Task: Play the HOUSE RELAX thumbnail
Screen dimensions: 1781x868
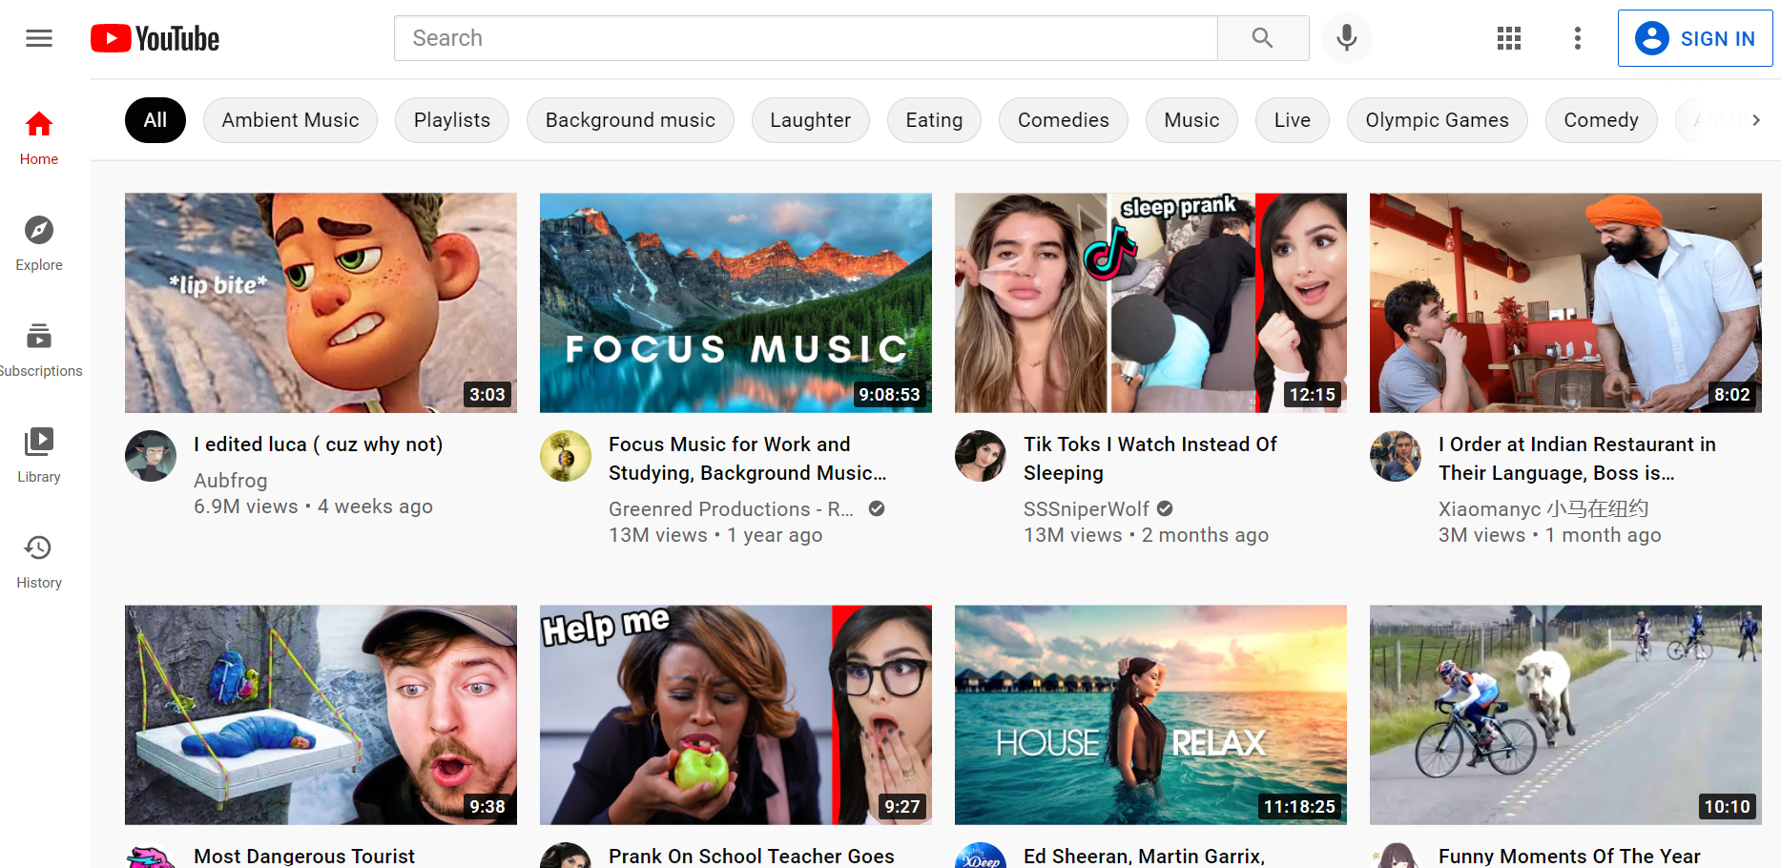Action: (x=1150, y=715)
